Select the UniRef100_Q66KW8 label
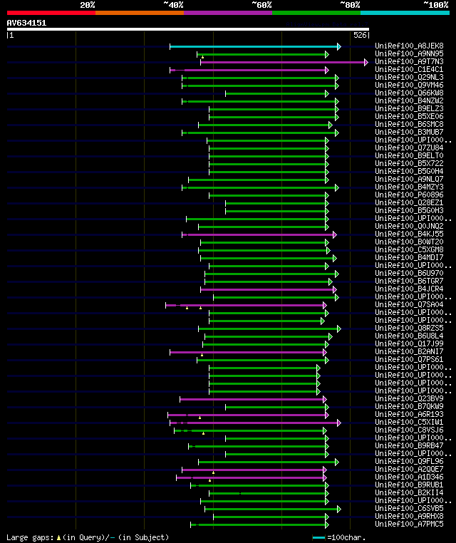Image resolution: width=456 pixels, height=543 pixels. tap(409, 93)
